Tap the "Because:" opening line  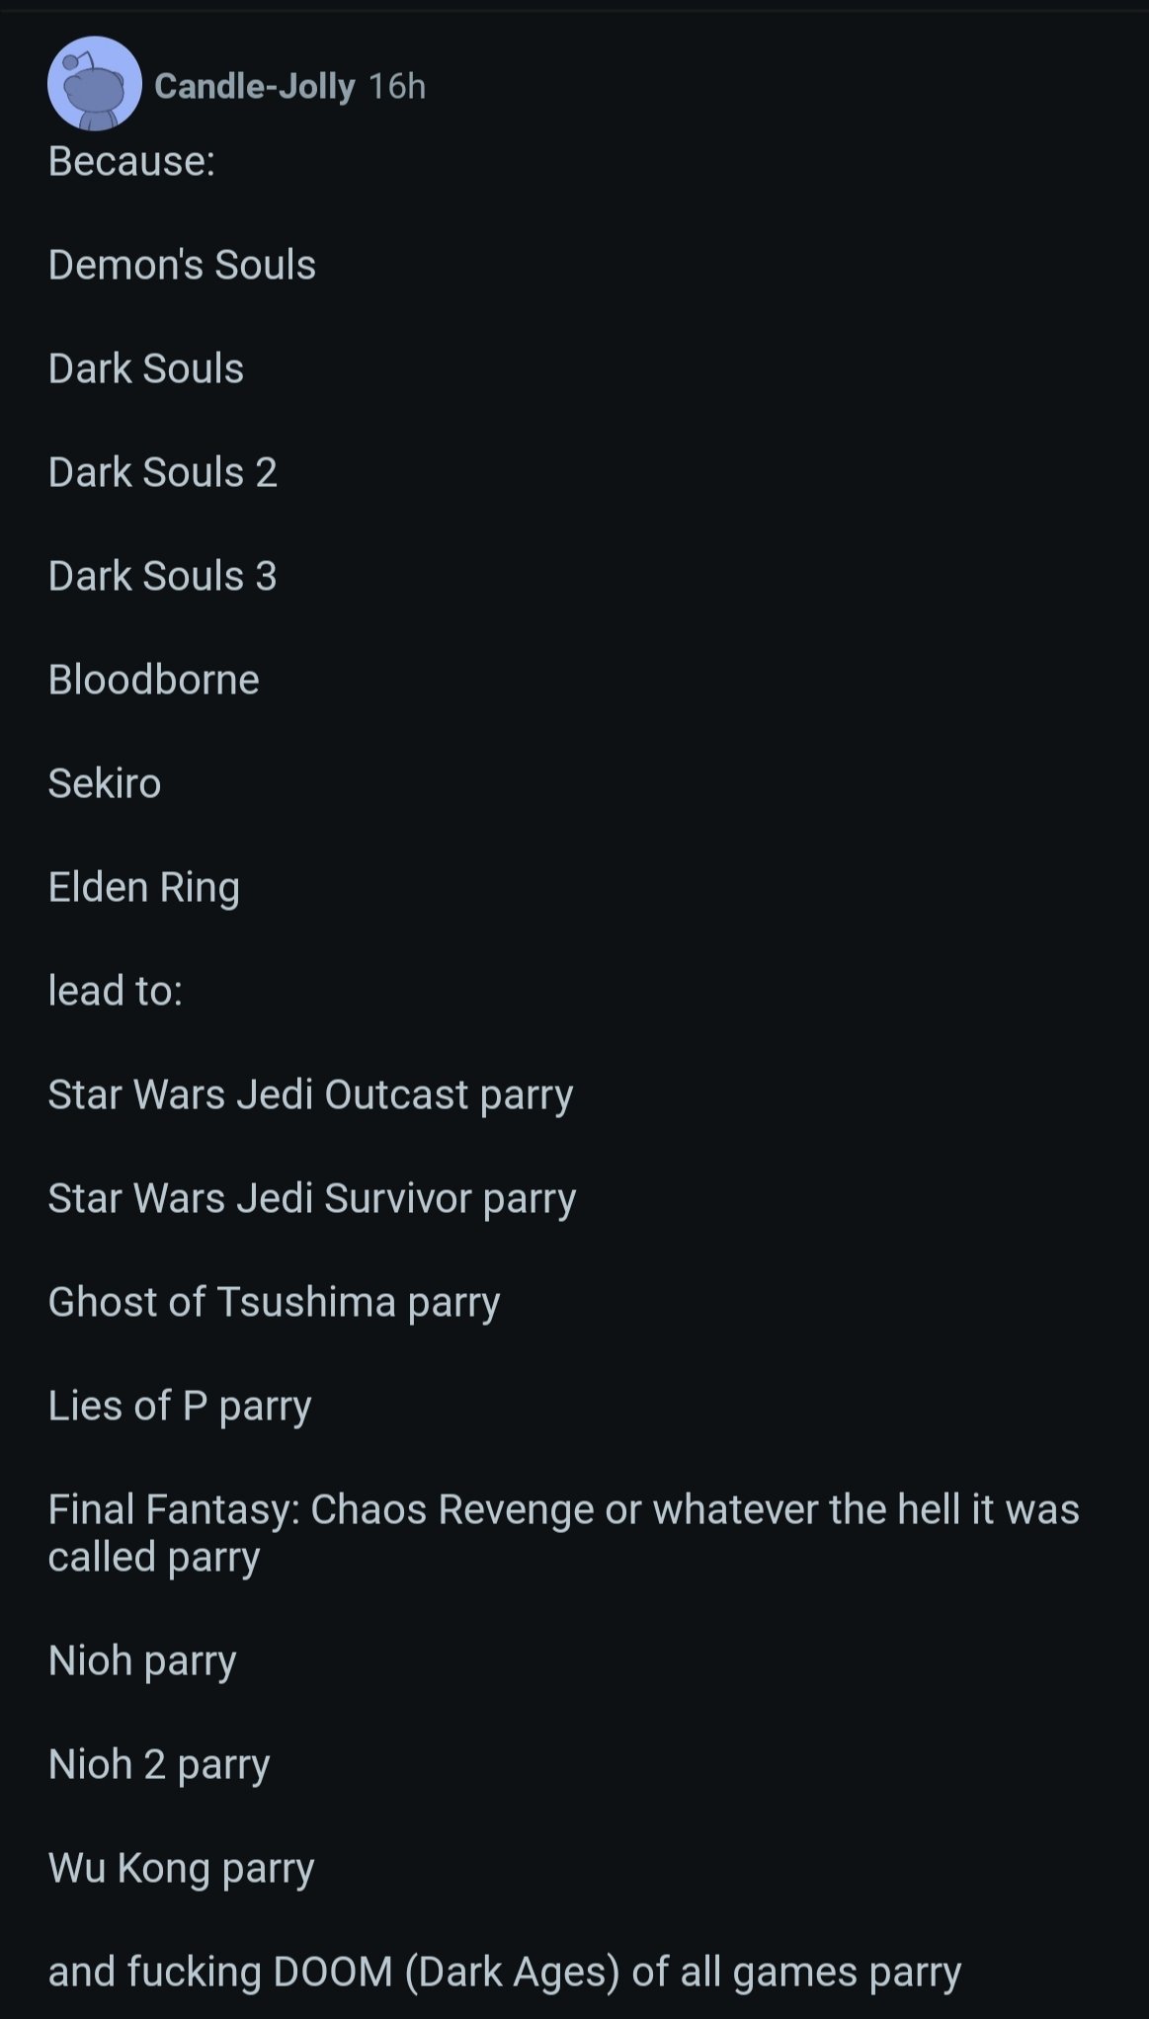pos(131,161)
